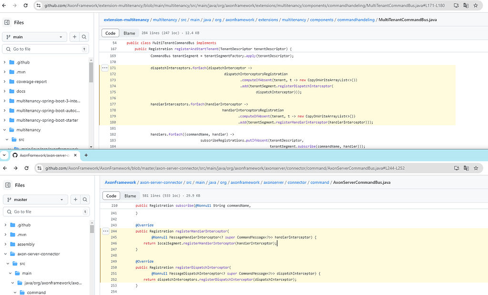Collapse the Files side panel
The image size is (488, 295).
pyautogui.click(x=7, y=22)
